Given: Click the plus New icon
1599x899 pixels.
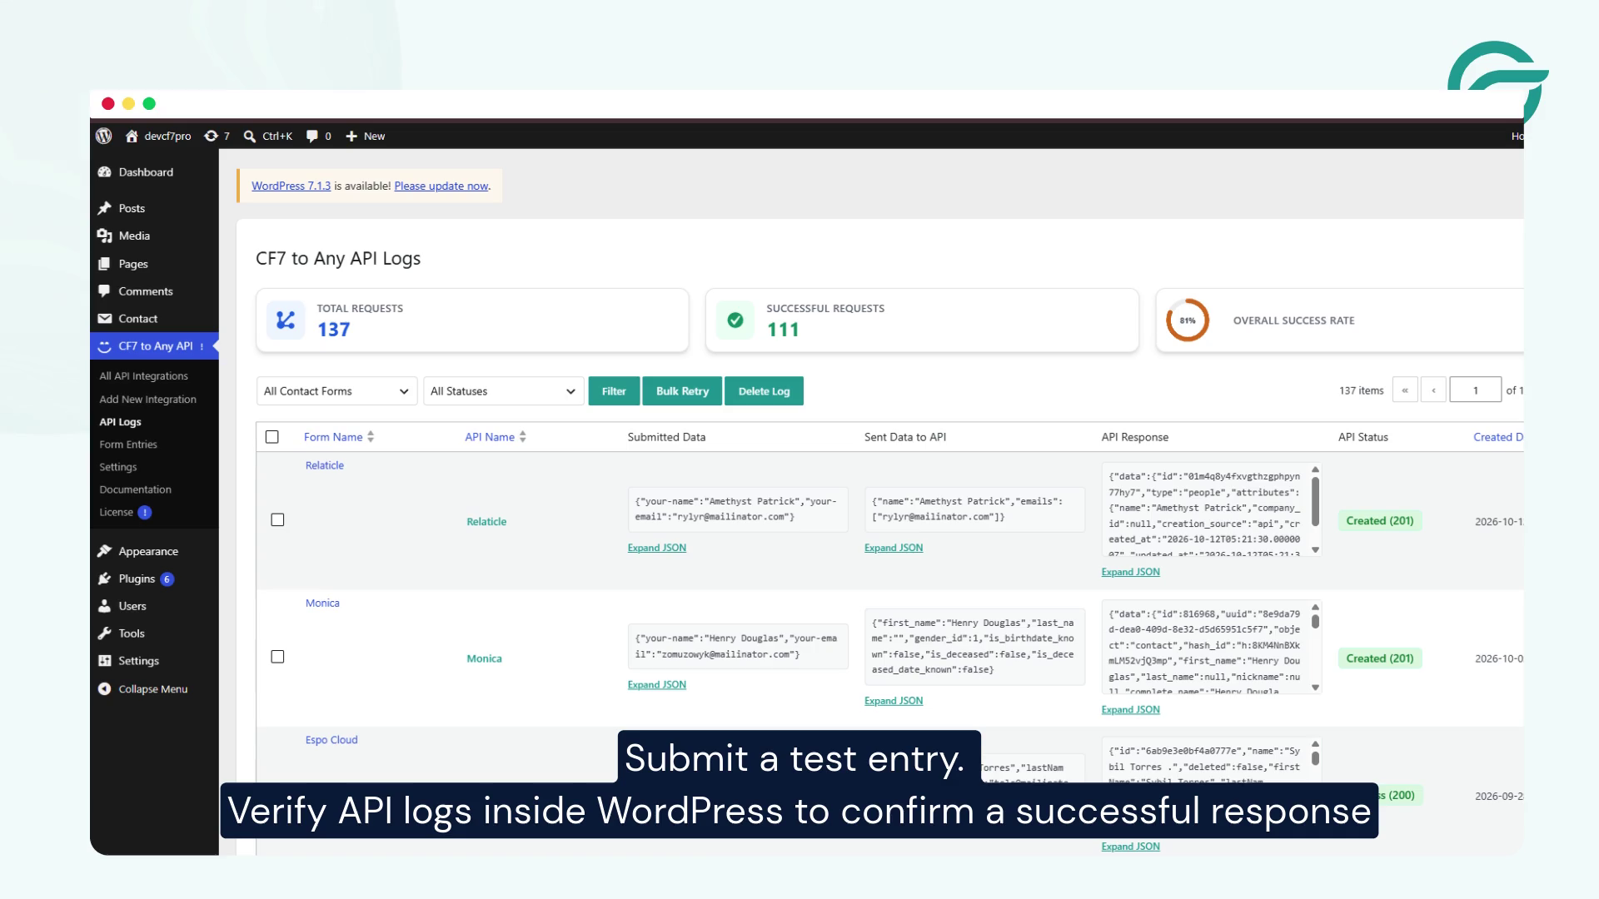Looking at the screenshot, I should tap(351, 136).
